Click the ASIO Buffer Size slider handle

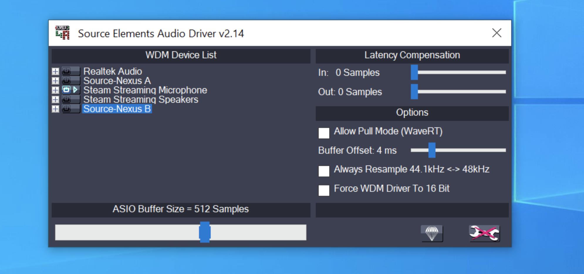click(205, 232)
